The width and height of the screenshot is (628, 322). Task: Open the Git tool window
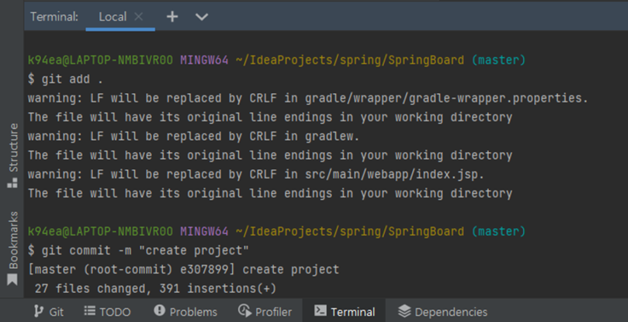[x=48, y=312]
